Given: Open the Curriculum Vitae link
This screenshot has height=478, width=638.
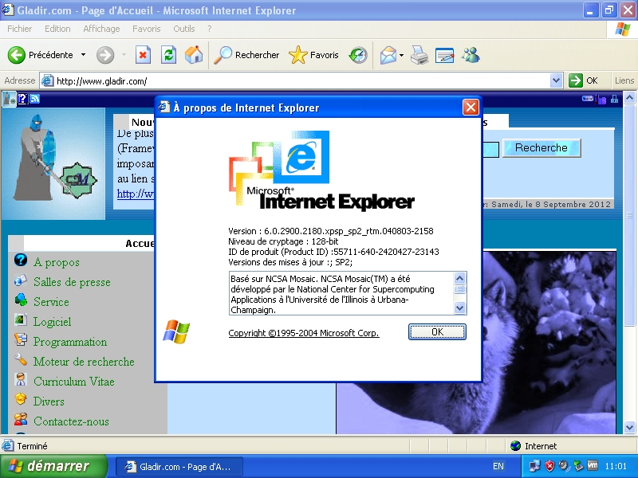Looking at the screenshot, I should click(73, 382).
